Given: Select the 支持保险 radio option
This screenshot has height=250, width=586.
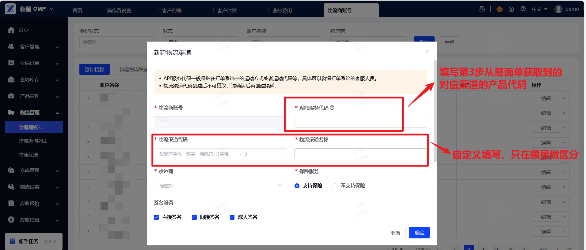Looking at the screenshot, I should click(x=297, y=186).
